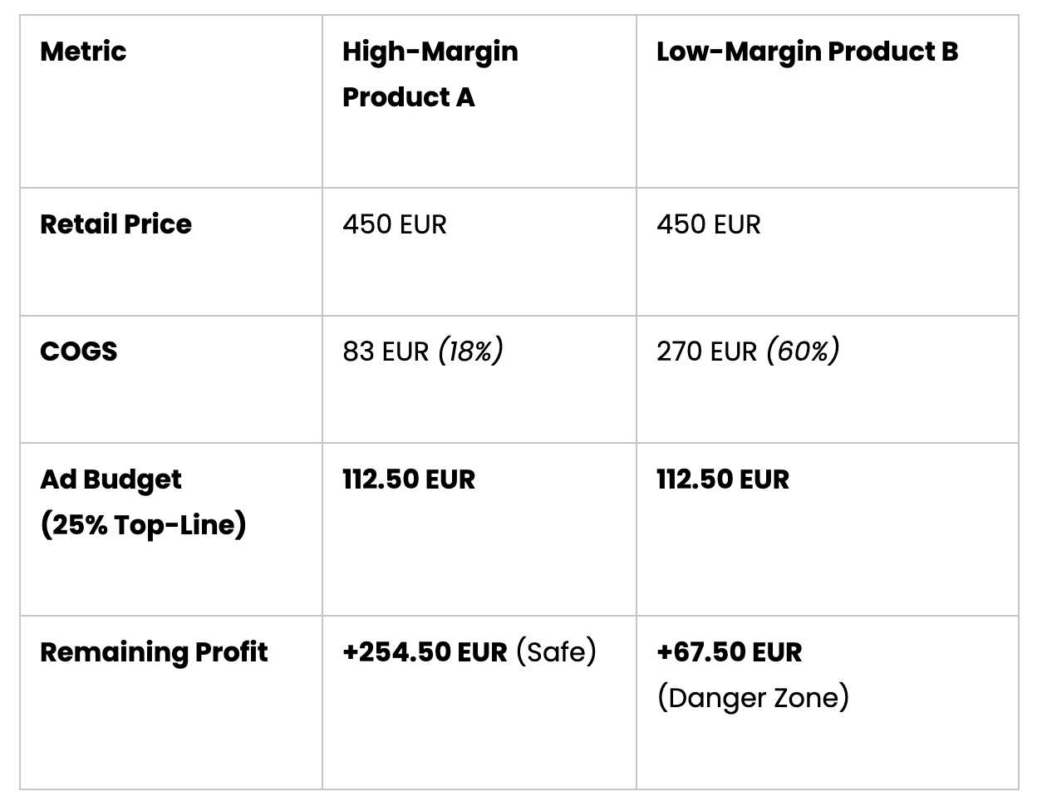1037x806 pixels.
Task: Click the +67.50 EUR profit value
Action: click(x=730, y=652)
